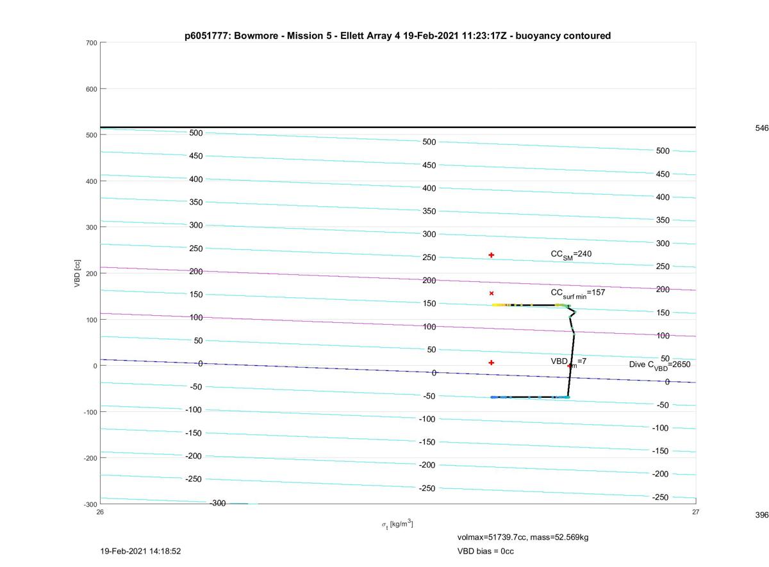
Task: Click the 19-Feb-2021 14:18:52 timestamp
Action: pos(140,551)
